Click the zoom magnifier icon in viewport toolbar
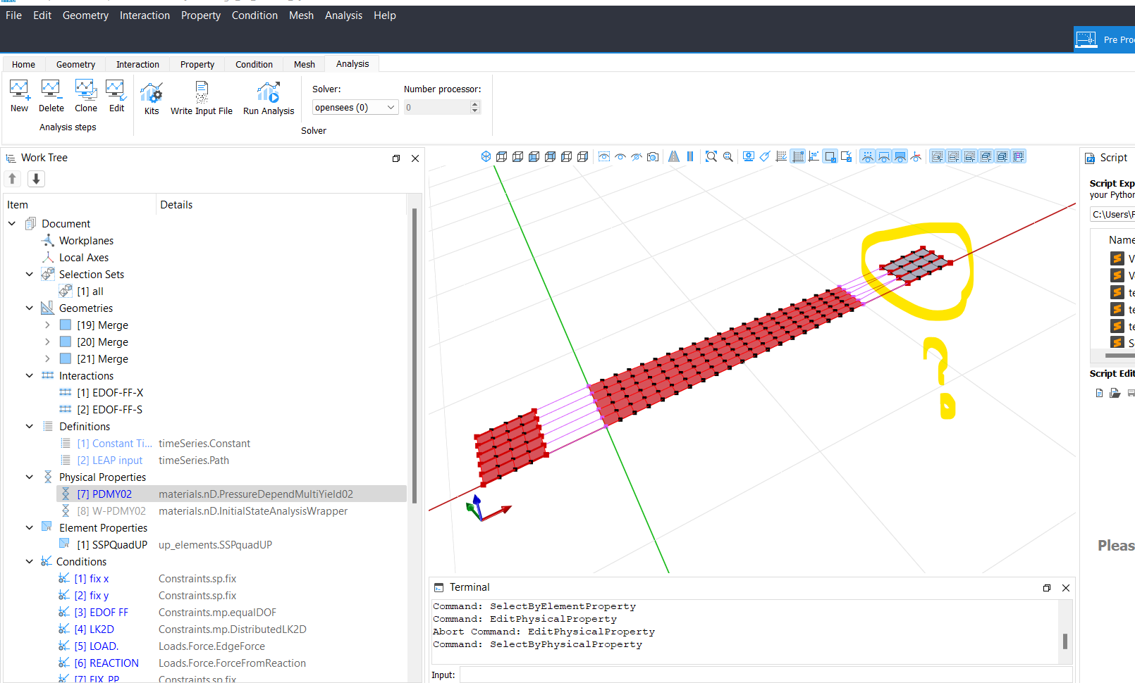Screen dimensions: 1135x683 [728, 156]
